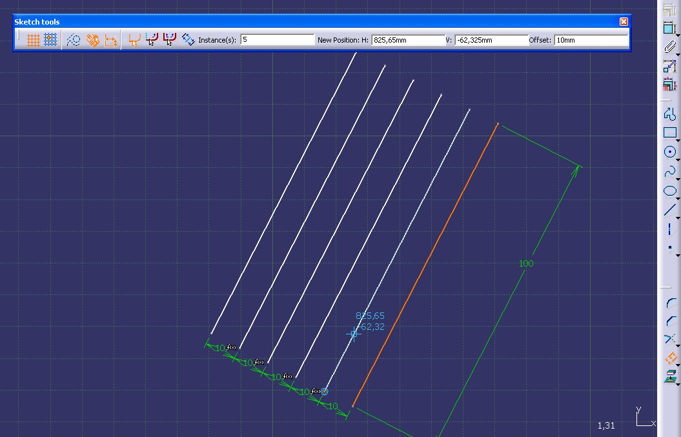Click the circled endpoint of the preview line

(325, 391)
